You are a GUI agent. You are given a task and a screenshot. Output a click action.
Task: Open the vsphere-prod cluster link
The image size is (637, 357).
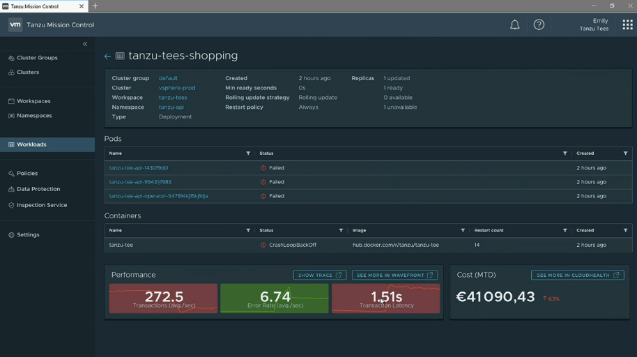pyautogui.click(x=177, y=88)
